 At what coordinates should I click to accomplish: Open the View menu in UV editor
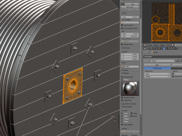coord(150,45)
